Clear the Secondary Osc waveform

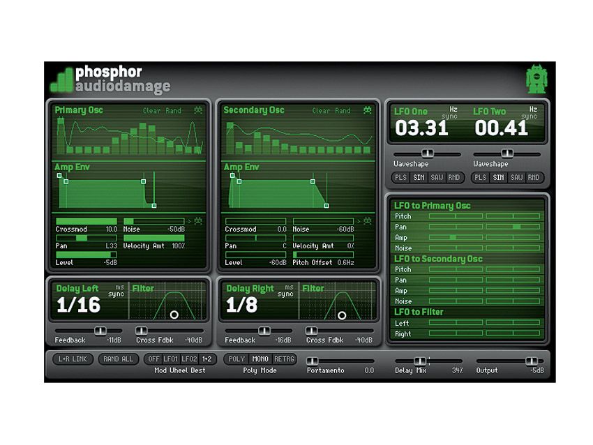(321, 111)
